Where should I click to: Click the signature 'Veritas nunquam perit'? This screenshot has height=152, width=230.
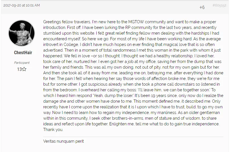(x=64, y=141)
